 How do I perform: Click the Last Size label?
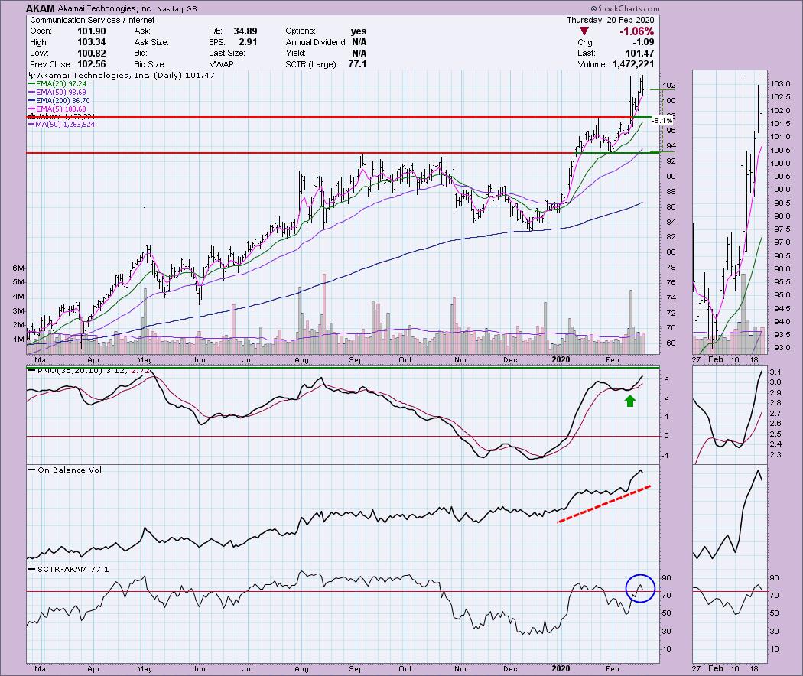click(227, 54)
